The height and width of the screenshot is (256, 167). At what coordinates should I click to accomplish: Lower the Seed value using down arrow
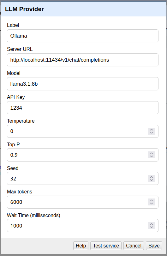pyautogui.click(x=151, y=180)
